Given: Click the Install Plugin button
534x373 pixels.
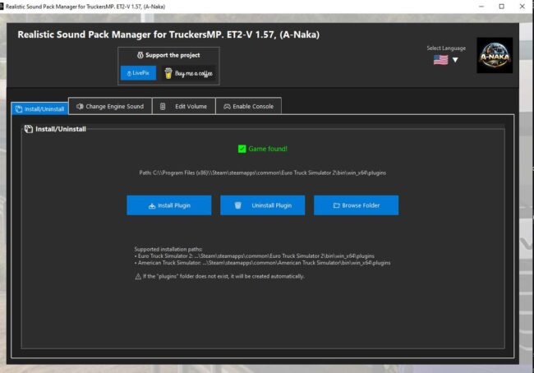Looking at the screenshot, I should tap(169, 205).
